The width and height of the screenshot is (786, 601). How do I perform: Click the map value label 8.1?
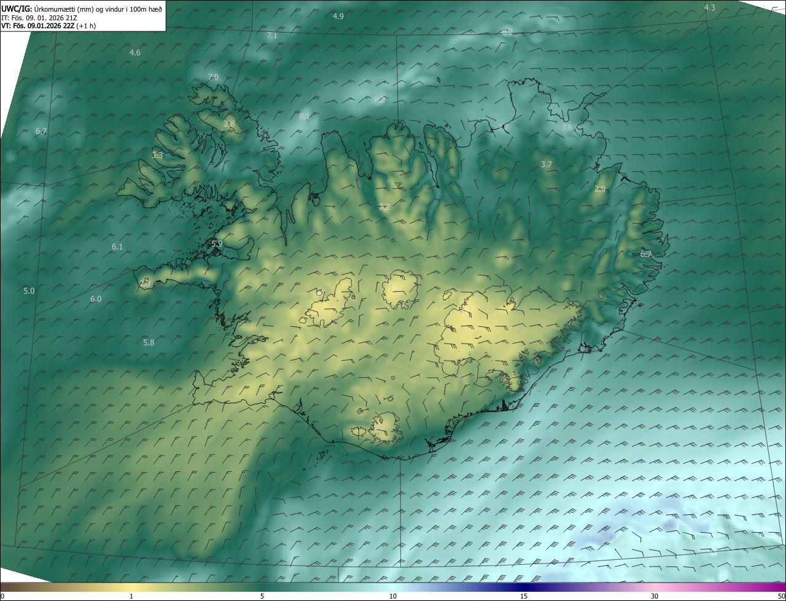(305, 116)
